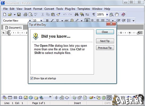Image resolution: width=145 pixels, height=106 pixels.
Task: Open the File menu
Action: pos(5,9)
